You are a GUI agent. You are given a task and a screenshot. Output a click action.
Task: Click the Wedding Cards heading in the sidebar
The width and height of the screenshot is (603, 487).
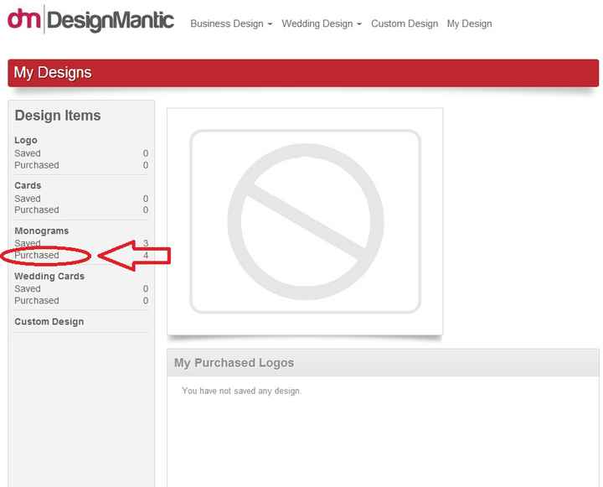(x=49, y=276)
